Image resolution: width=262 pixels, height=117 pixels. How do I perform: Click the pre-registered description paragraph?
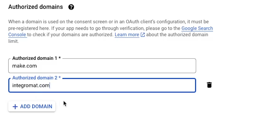pyautogui.click(x=111, y=31)
